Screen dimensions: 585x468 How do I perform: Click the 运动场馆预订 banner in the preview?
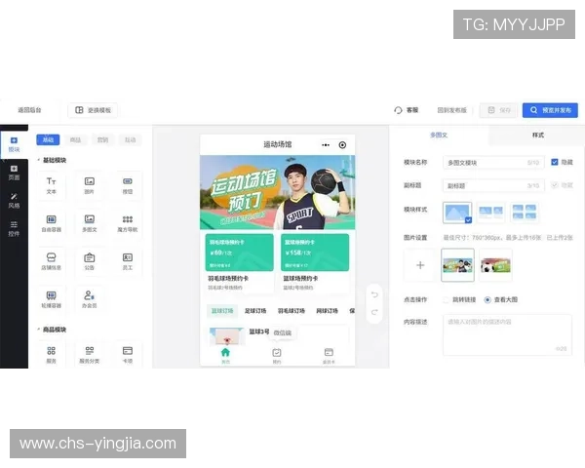coord(278,192)
